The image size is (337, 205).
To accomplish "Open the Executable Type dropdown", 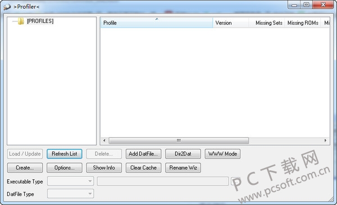I will pos(71,181).
